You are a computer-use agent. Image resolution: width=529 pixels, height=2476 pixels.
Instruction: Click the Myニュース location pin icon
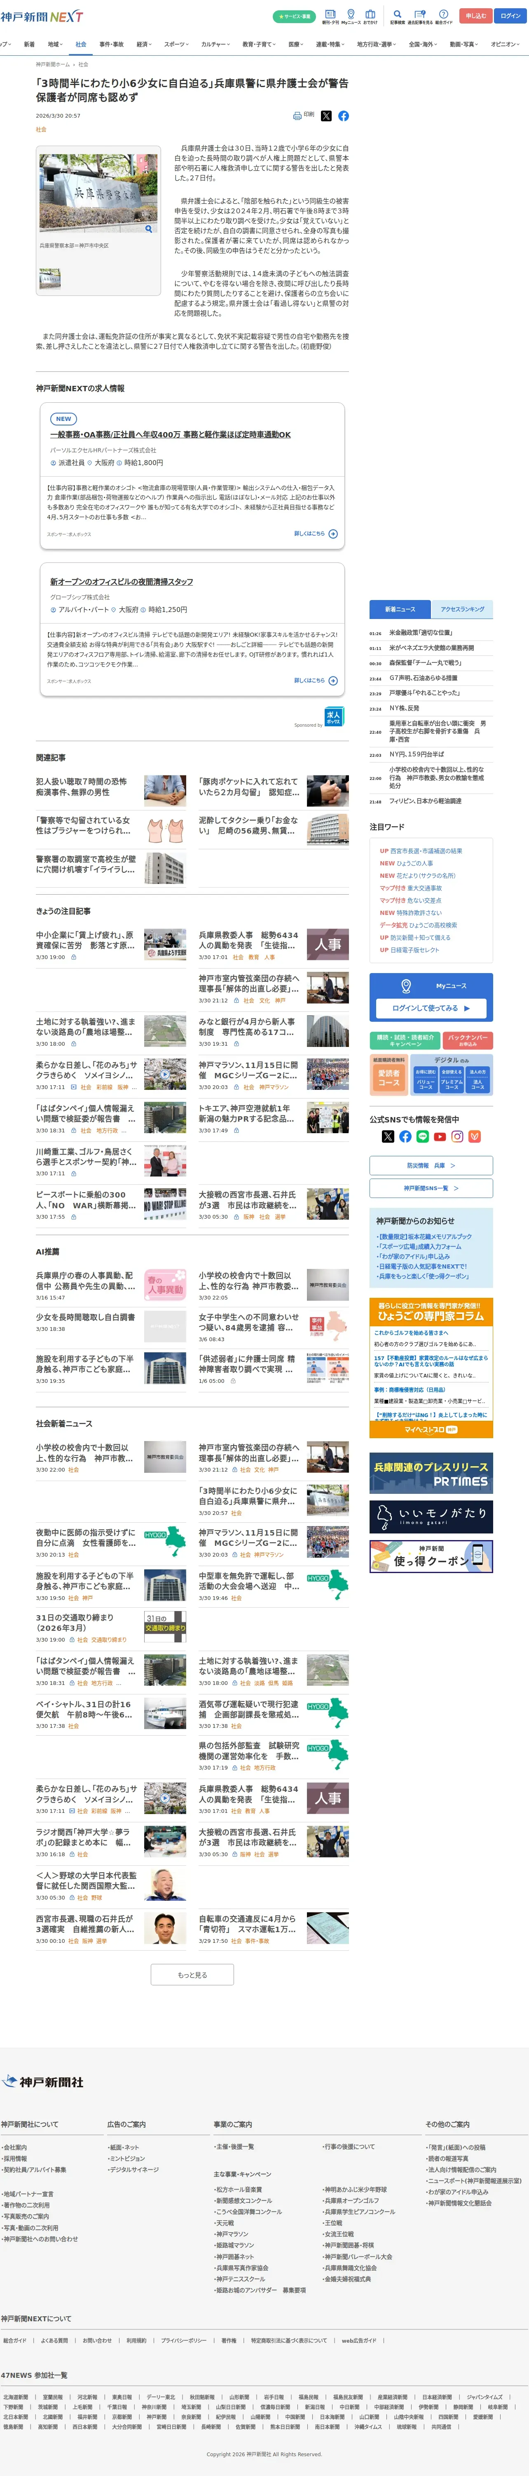coord(406,986)
